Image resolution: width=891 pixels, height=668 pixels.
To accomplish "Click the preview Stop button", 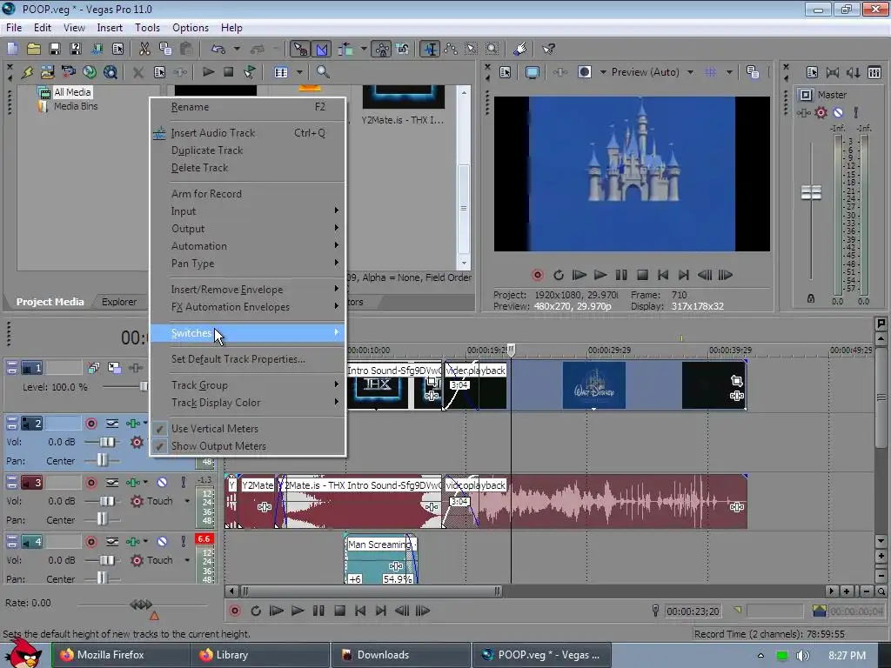I will 642,275.
